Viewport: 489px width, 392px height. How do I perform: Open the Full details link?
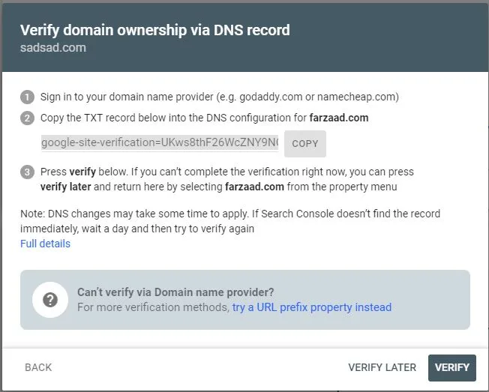click(x=45, y=244)
